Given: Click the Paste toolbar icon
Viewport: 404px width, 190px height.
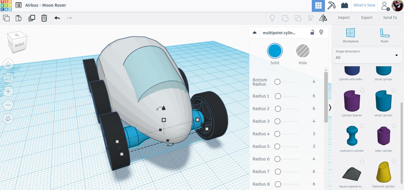Looking at the screenshot, I should 19,18.
